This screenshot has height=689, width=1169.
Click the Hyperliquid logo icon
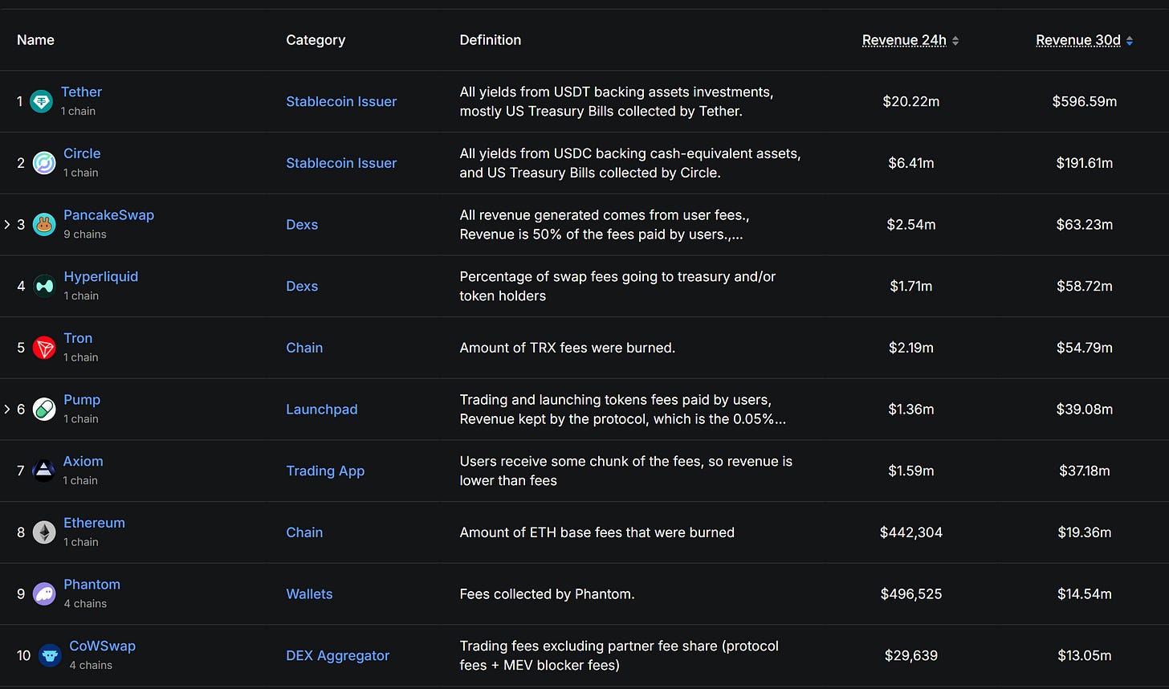point(44,286)
